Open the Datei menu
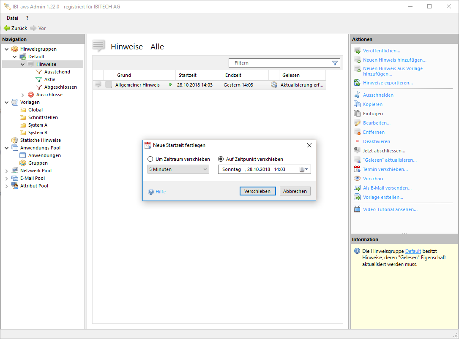Viewport: 459px width, 339px height. tap(12, 18)
